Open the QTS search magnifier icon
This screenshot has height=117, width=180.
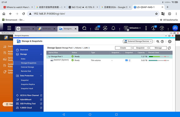pos(84,28)
